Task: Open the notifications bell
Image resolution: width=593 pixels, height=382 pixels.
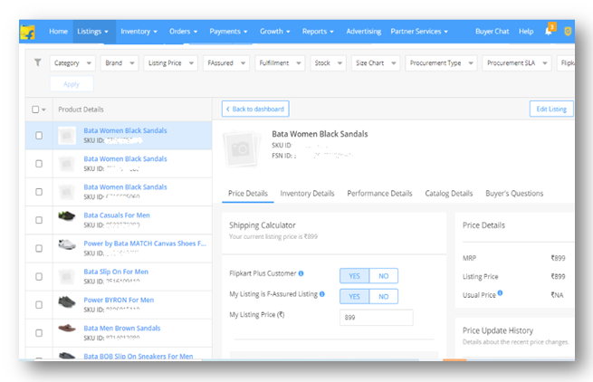Action: click(549, 31)
